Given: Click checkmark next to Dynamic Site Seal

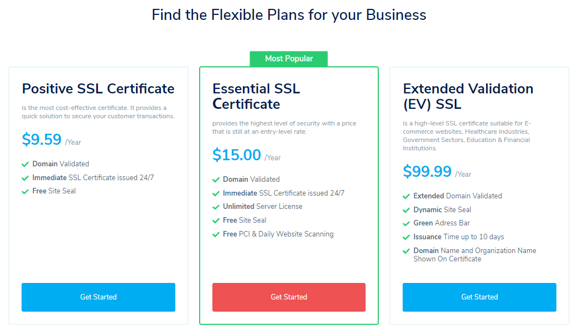Looking at the screenshot, I should [406, 210].
